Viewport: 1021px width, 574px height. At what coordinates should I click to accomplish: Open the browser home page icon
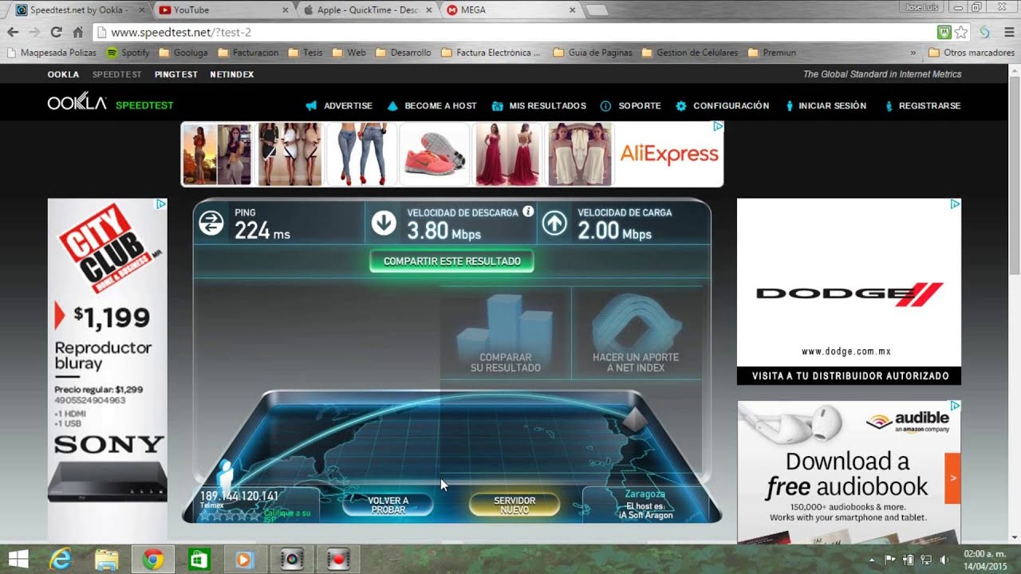click(x=77, y=33)
